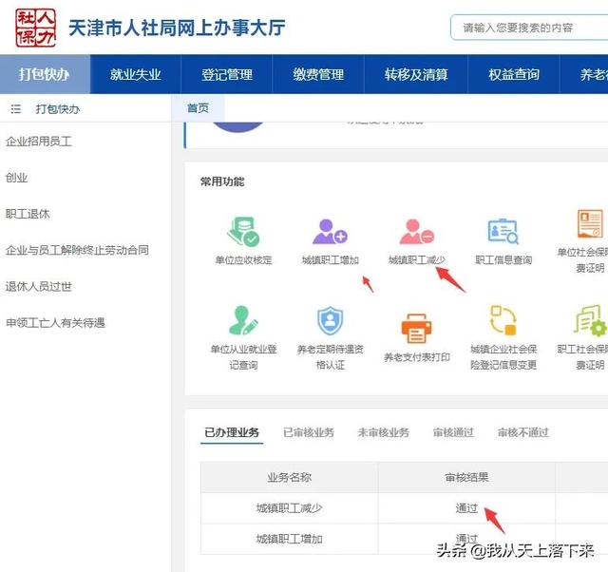Open the 登记管理 menu
This screenshot has width=608, height=572.
tap(227, 74)
